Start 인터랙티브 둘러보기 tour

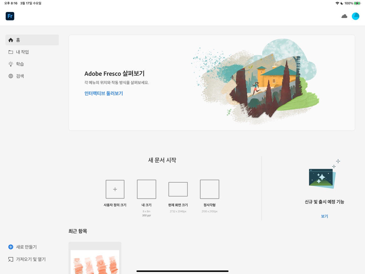(x=104, y=93)
